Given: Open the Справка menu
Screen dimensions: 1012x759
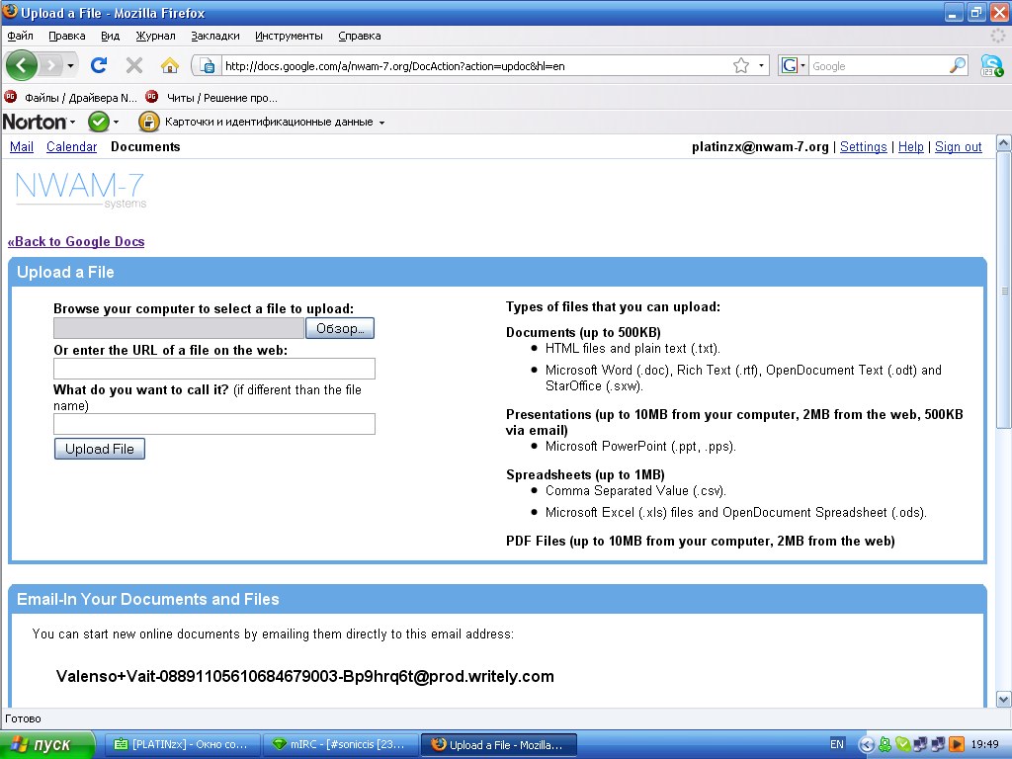Looking at the screenshot, I should (x=360, y=37).
